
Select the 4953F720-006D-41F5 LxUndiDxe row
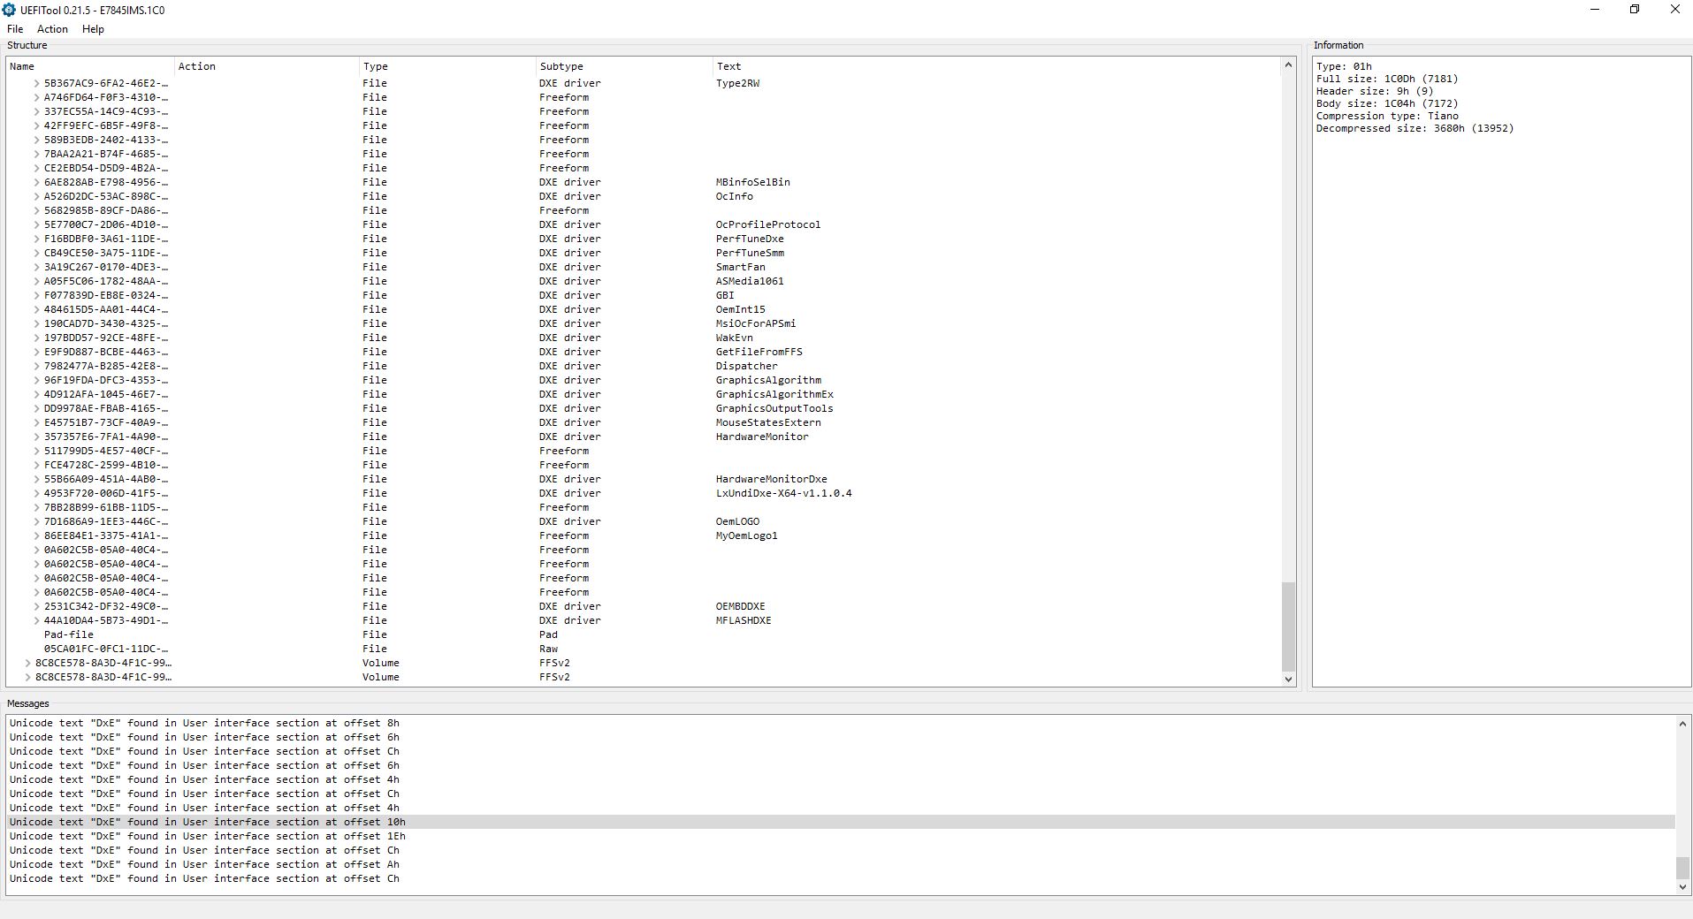644,493
